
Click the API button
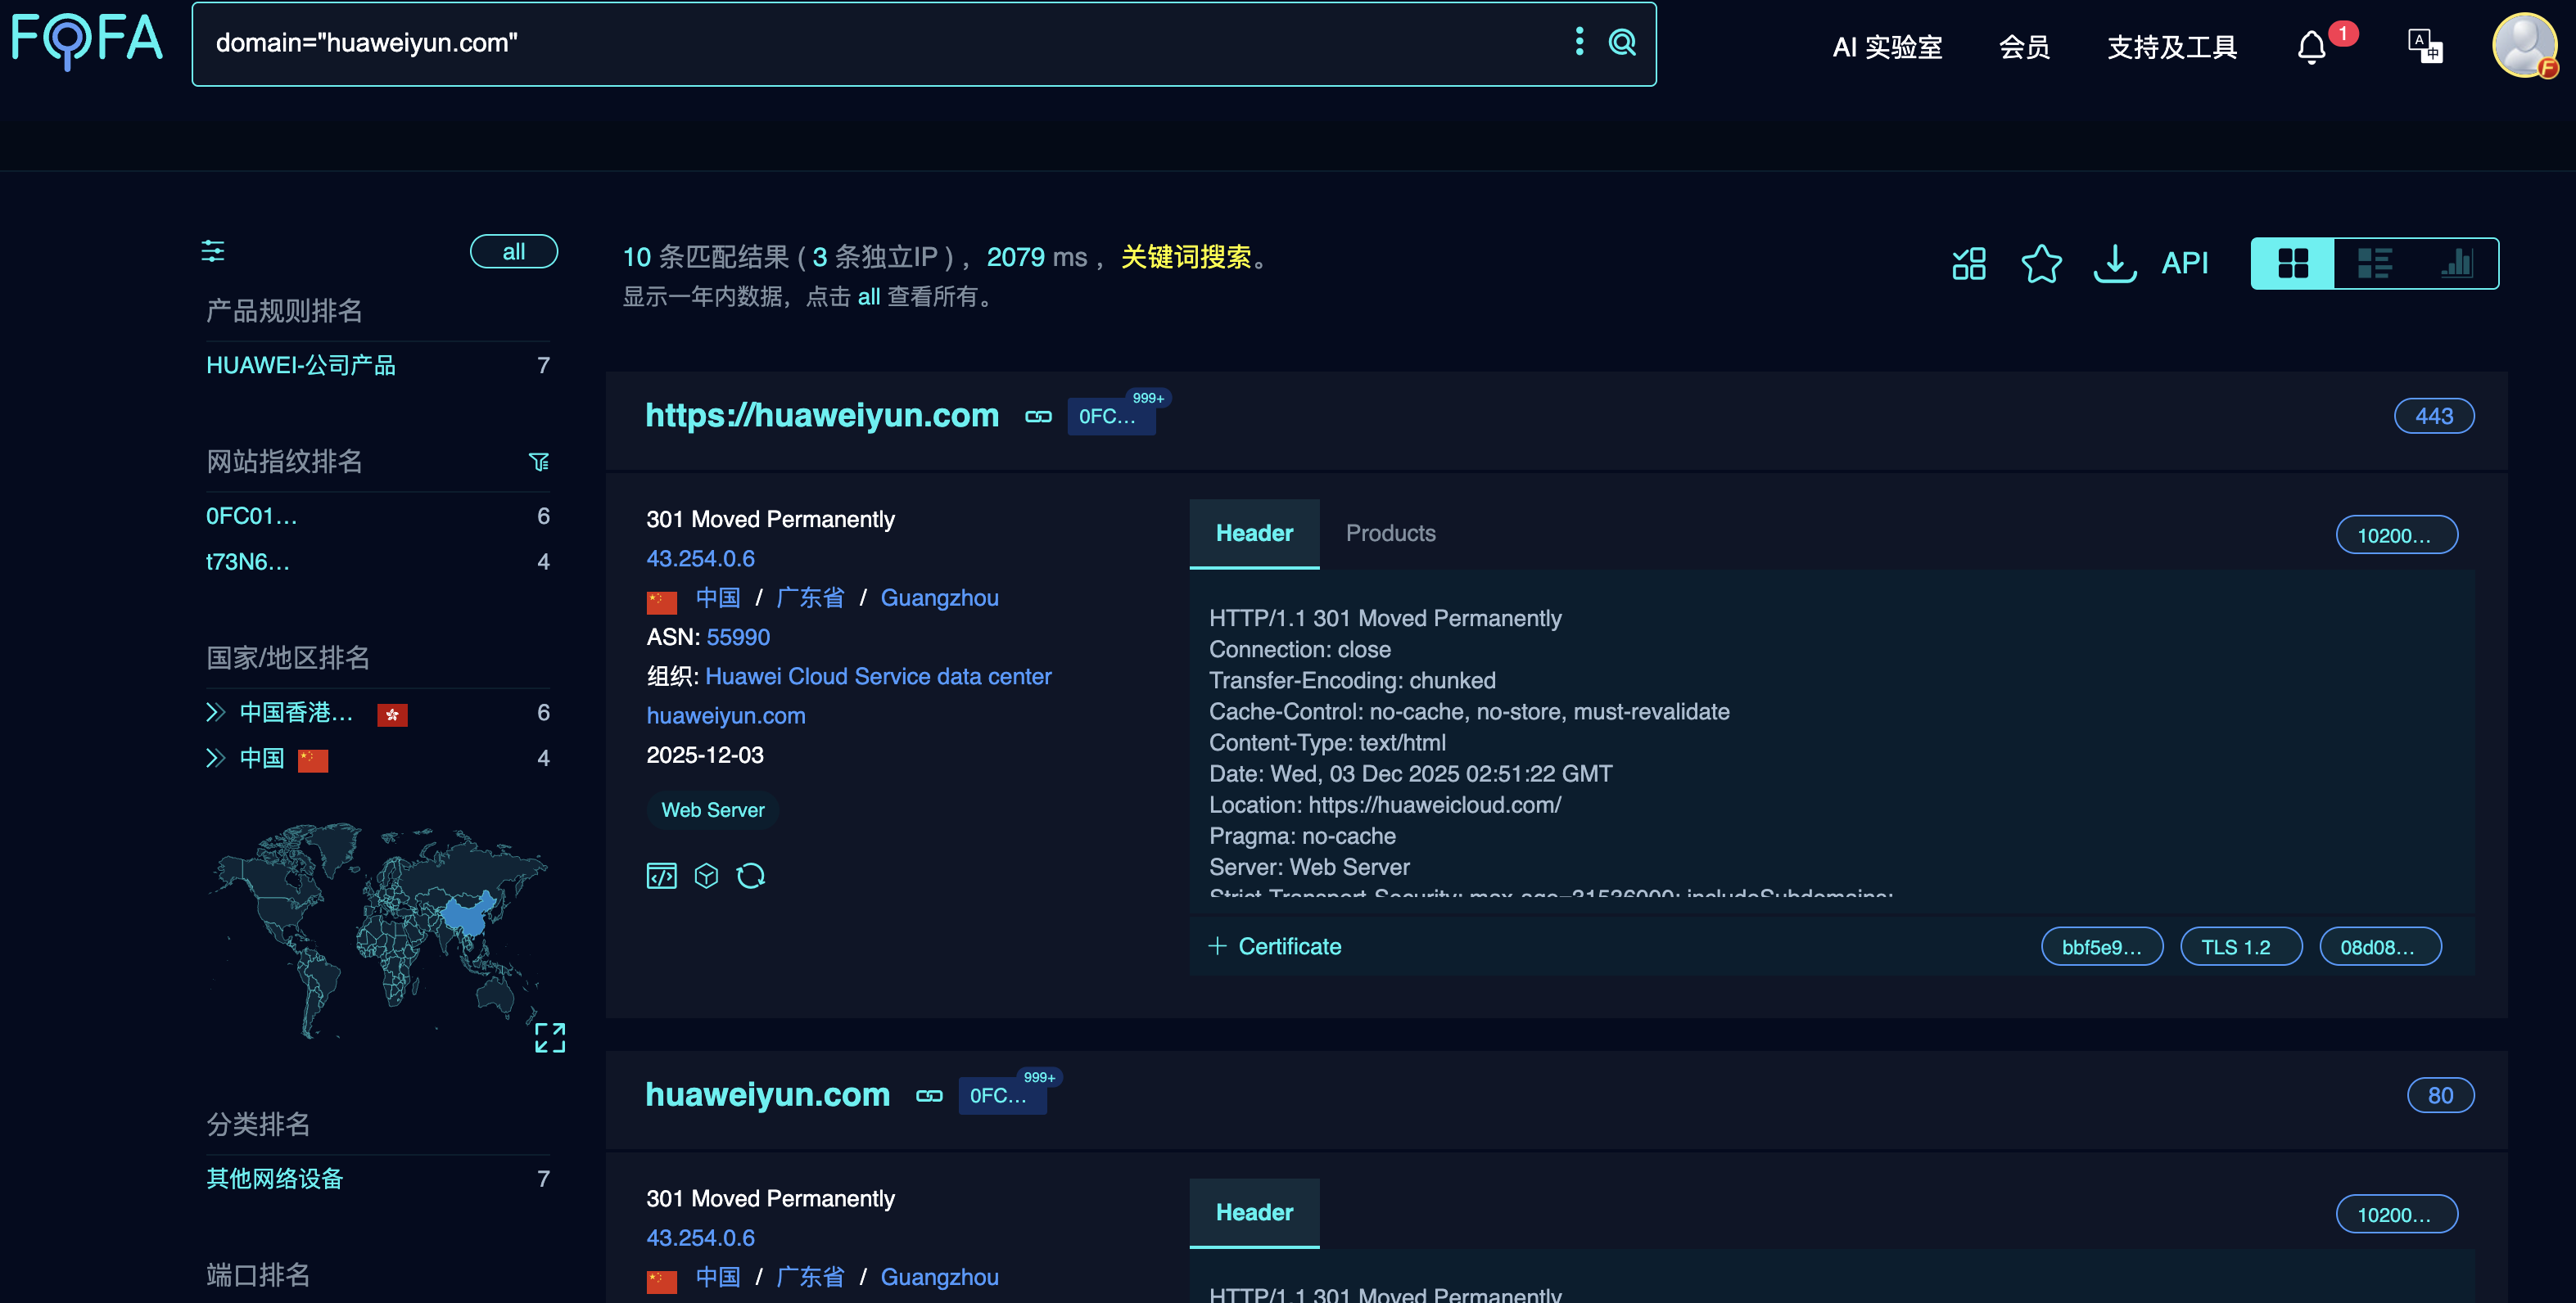2184,264
